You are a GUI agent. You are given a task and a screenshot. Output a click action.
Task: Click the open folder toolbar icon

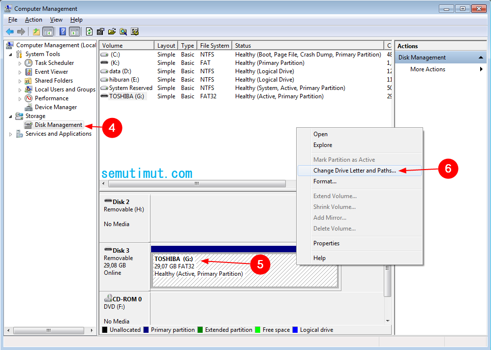click(112, 31)
